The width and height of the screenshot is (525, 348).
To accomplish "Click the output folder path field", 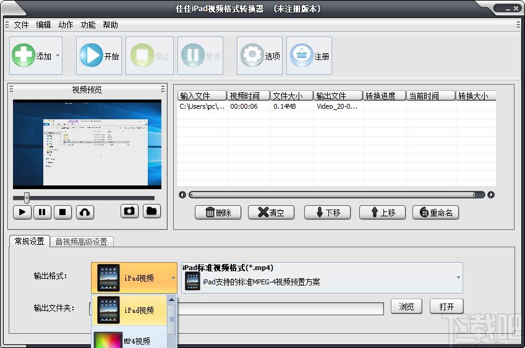I will pos(281,308).
